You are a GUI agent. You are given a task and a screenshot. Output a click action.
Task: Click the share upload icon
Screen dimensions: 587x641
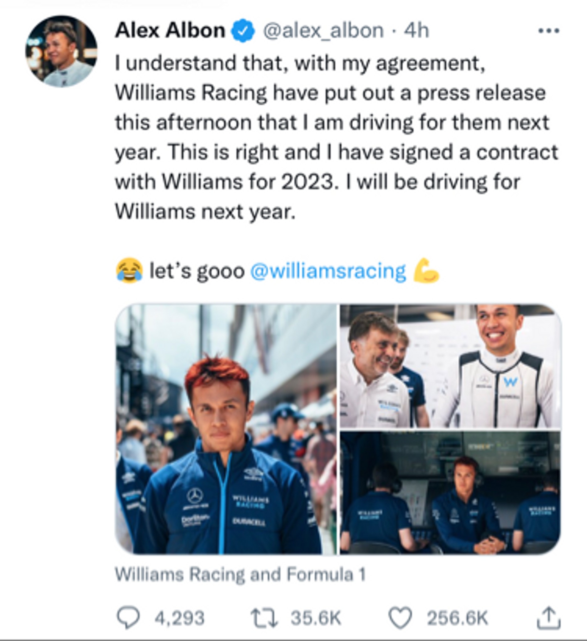pos(549,618)
